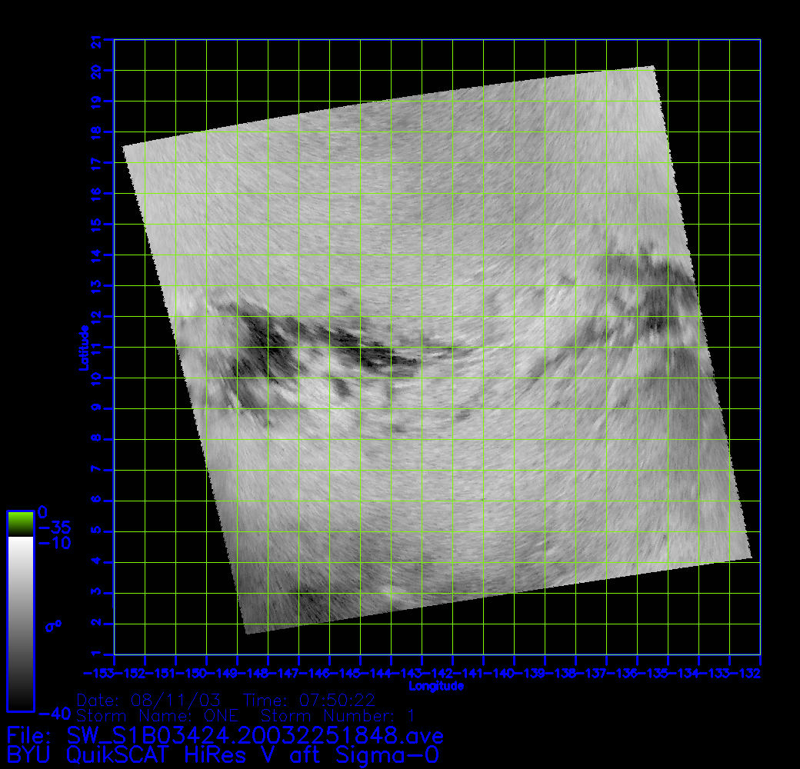Click the σ° symbol next to the color bar
800x769 pixels.
pos(54,626)
